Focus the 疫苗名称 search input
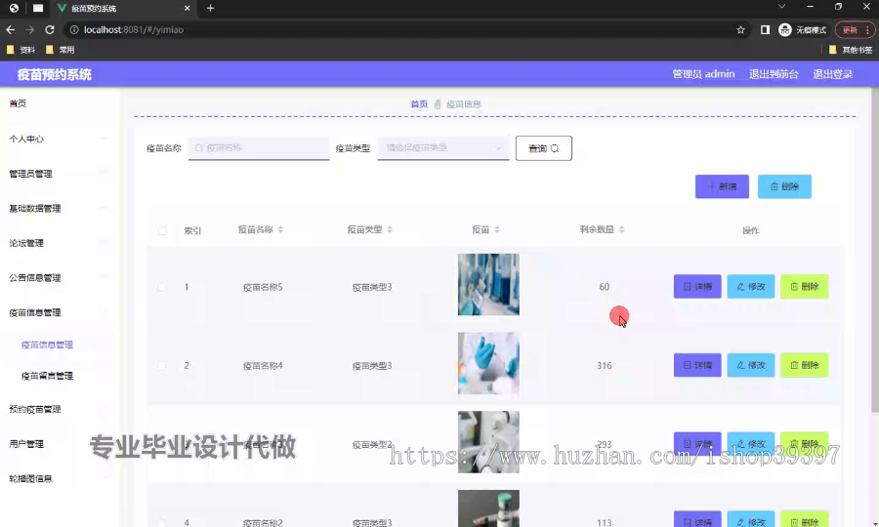Image resolution: width=879 pixels, height=527 pixels. (259, 147)
